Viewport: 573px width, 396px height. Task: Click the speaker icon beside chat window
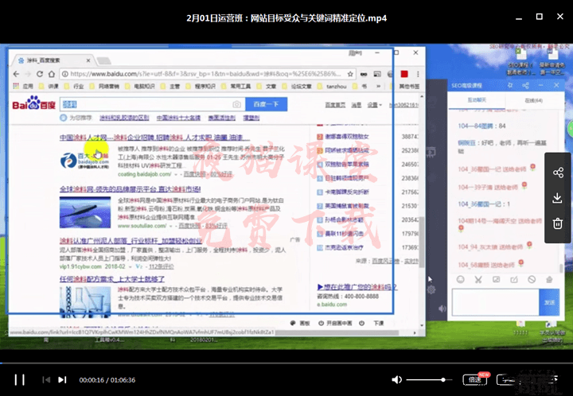point(442,309)
